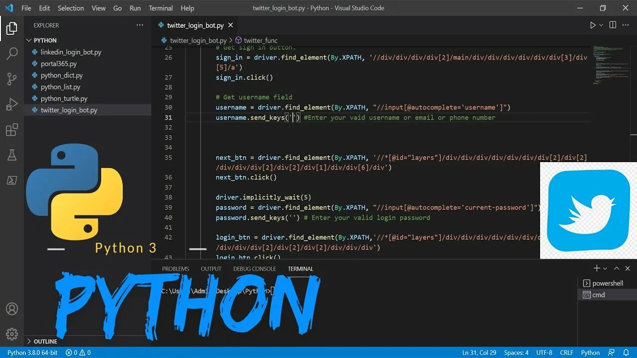Change the CRLF line ending

point(567,353)
